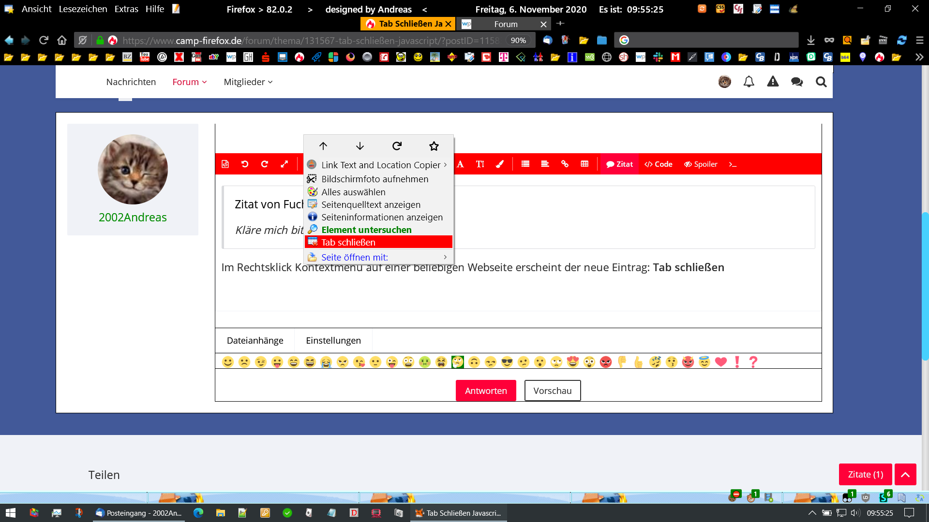Click the Vorschau preview button
Image resolution: width=929 pixels, height=522 pixels.
tap(552, 391)
